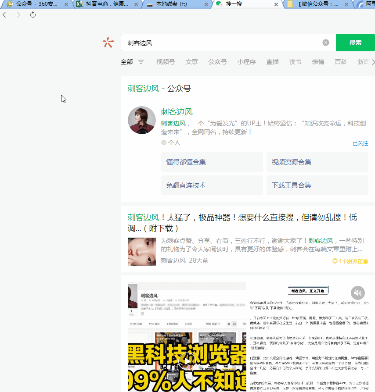Play the 黑科技浏览器 video

click(x=187, y=361)
